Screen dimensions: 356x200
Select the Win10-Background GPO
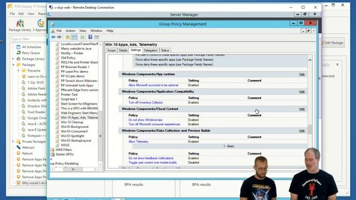[75, 127]
